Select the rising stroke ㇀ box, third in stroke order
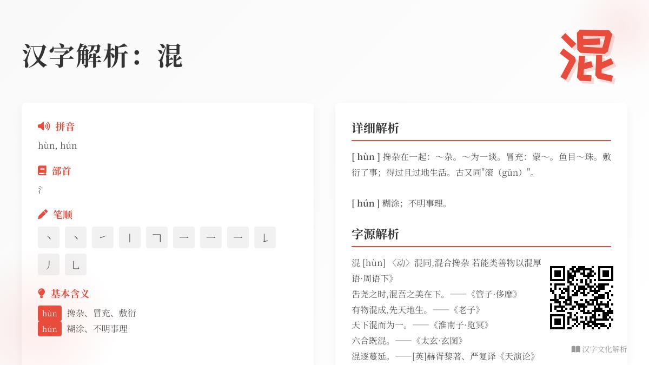Screen dimensions: 649x365 [103, 237]
